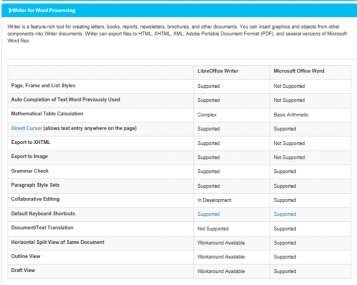Click Workaround Available in the Outline View row

pyautogui.click(x=221, y=257)
